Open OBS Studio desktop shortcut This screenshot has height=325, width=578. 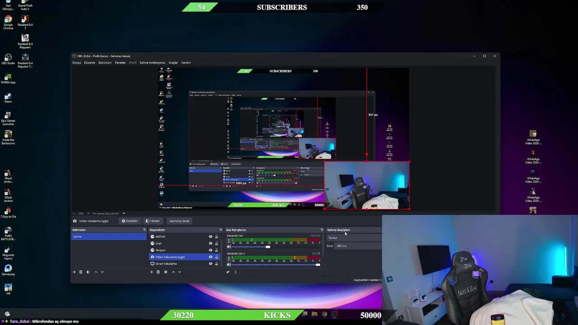point(8,60)
